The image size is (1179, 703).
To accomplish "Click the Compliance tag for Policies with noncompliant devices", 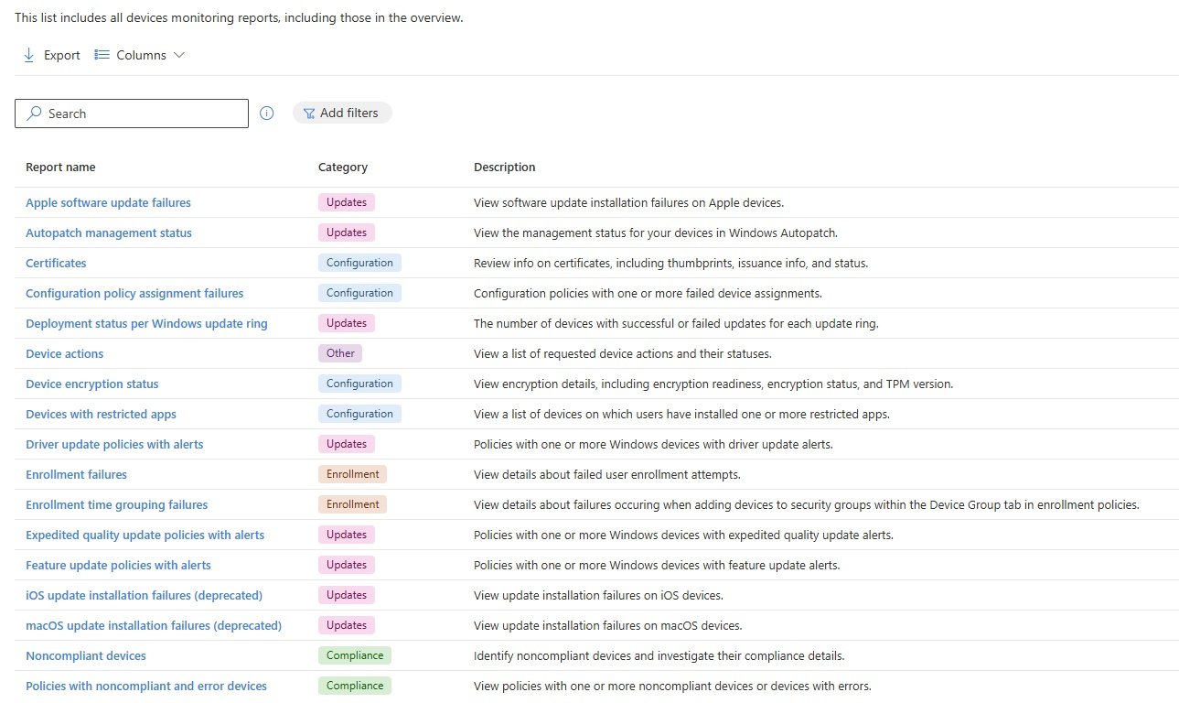I will click(355, 686).
